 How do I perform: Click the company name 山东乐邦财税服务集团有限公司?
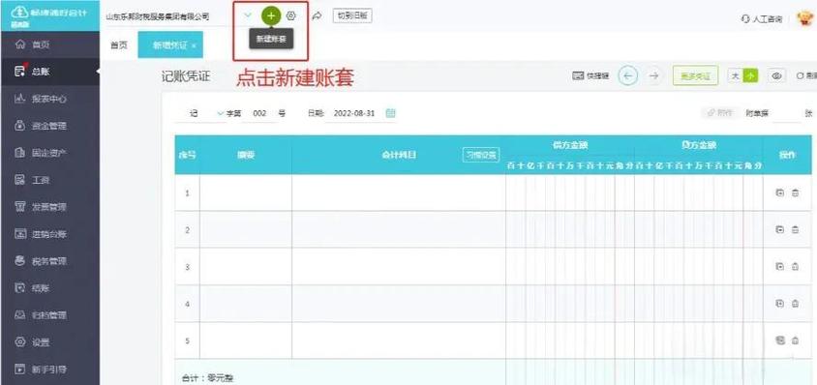(158, 16)
